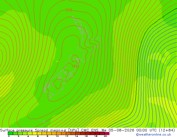Click the 1033 isobar label over New Zealand
Image resolution: width=177 pixels, height=137 pixels.
75,66
